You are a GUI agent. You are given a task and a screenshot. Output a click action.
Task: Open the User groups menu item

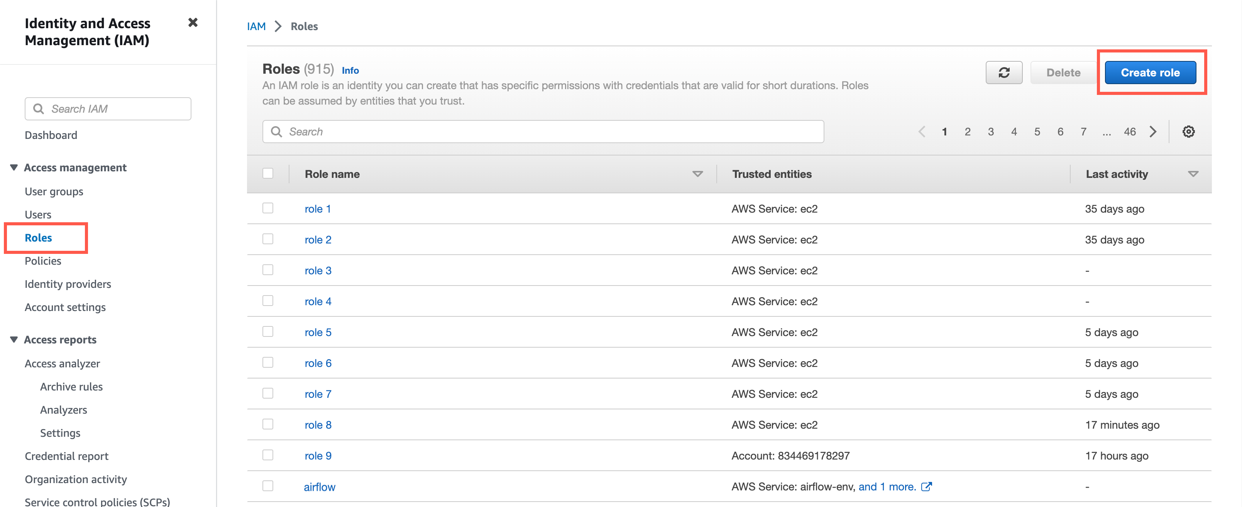(54, 191)
